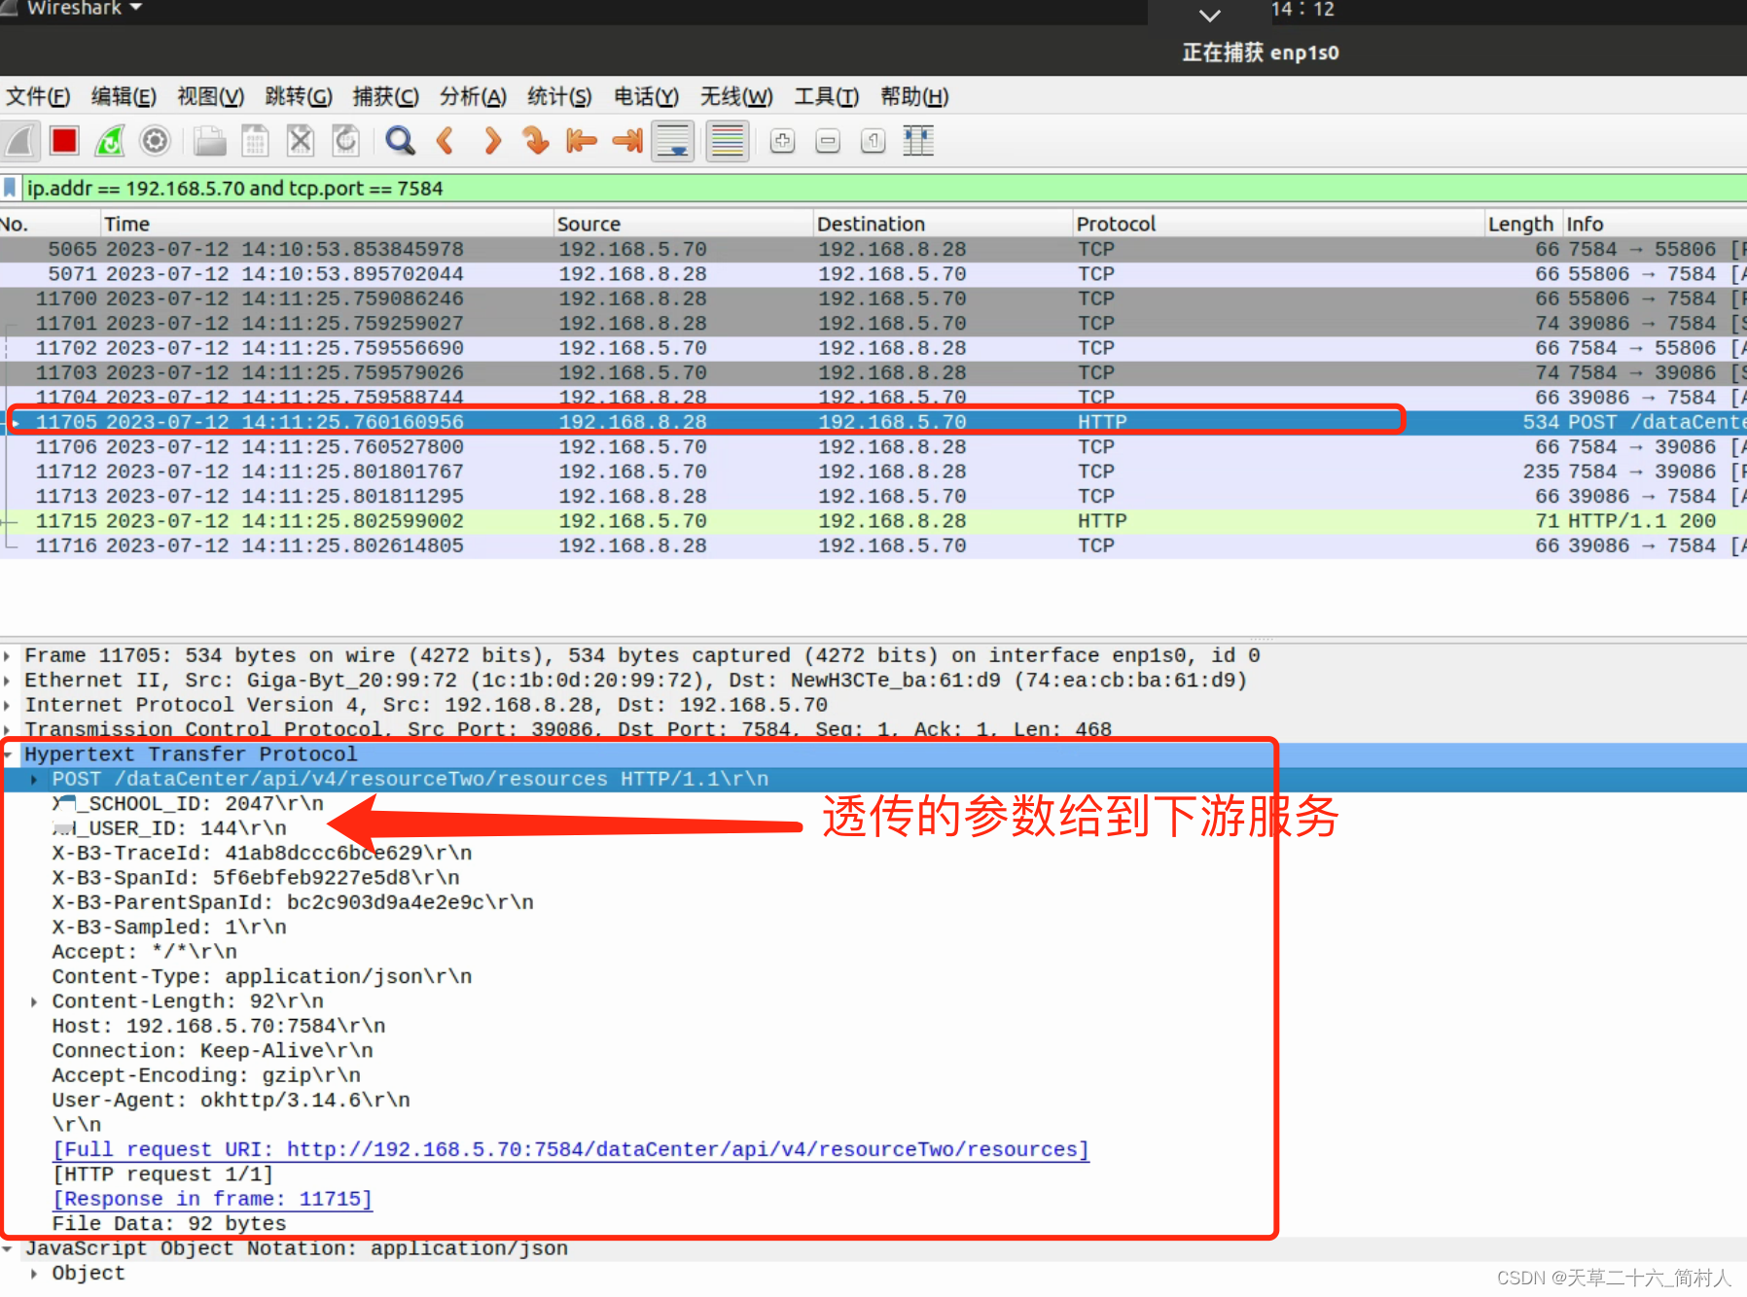Collapse Hypertext Transfer Protocol section

[8, 754]
